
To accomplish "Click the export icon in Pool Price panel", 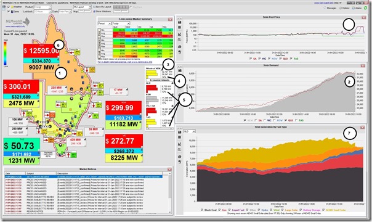I will pyautogui.click(x=180, y=40).
